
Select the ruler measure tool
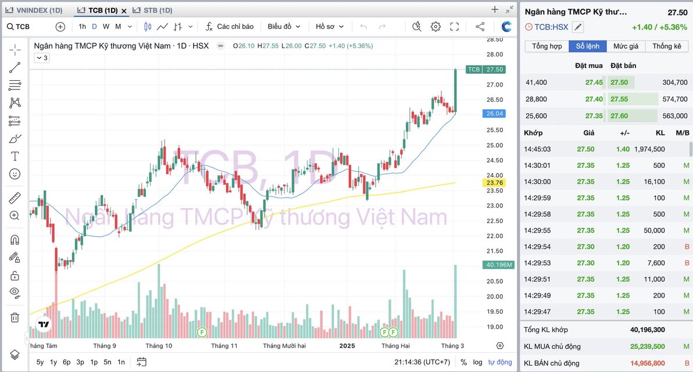15,198
